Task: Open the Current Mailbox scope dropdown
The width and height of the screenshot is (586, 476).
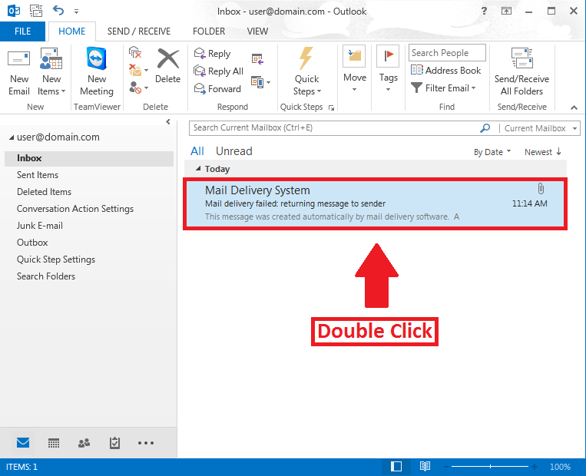Action: tap(541, 128)
